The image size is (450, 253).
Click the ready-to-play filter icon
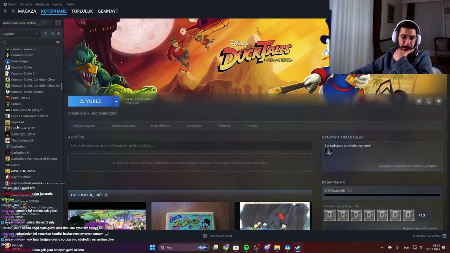pyautogui.click(x=59, y=34)
